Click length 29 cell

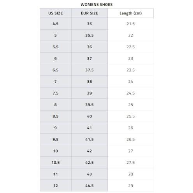[x=131, y=186]
